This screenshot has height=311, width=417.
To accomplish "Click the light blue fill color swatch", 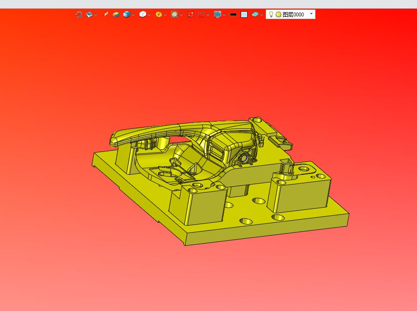I will 244,15.
